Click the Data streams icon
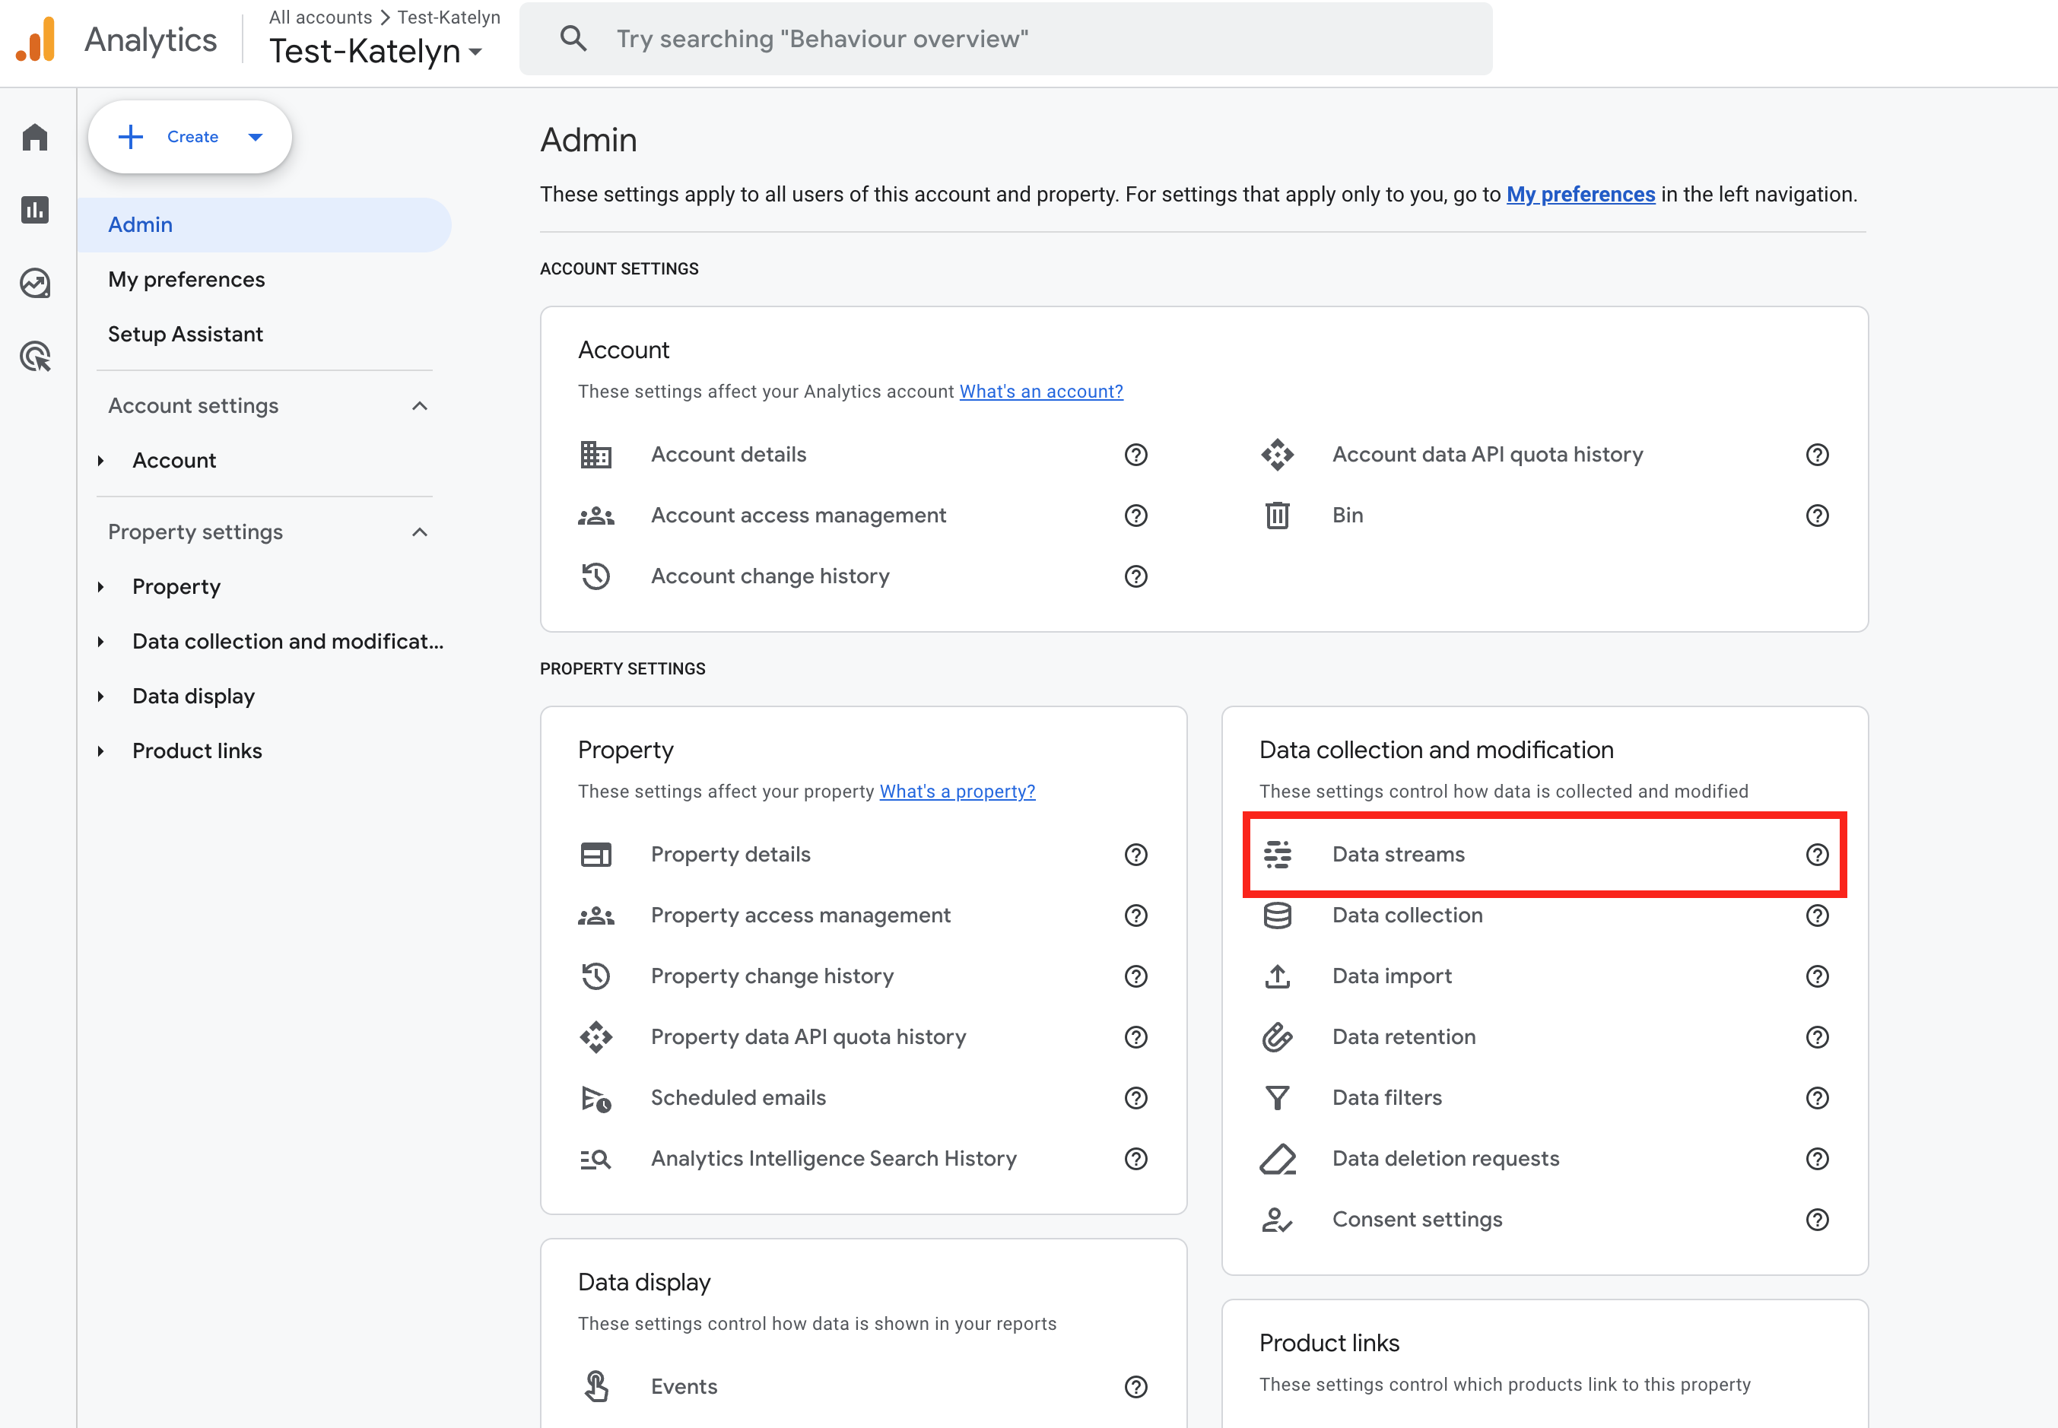The height and width of the screenshot is (1428, 2058). tap(1277, 855)
